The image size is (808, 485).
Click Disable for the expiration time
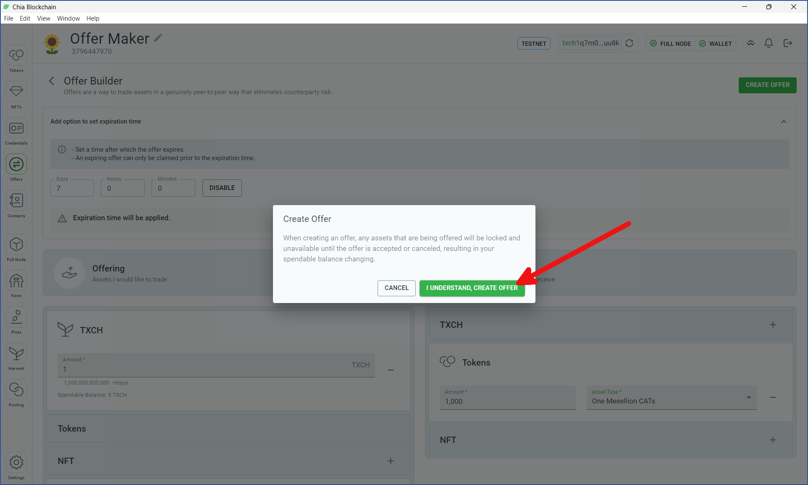click(222, 188)
